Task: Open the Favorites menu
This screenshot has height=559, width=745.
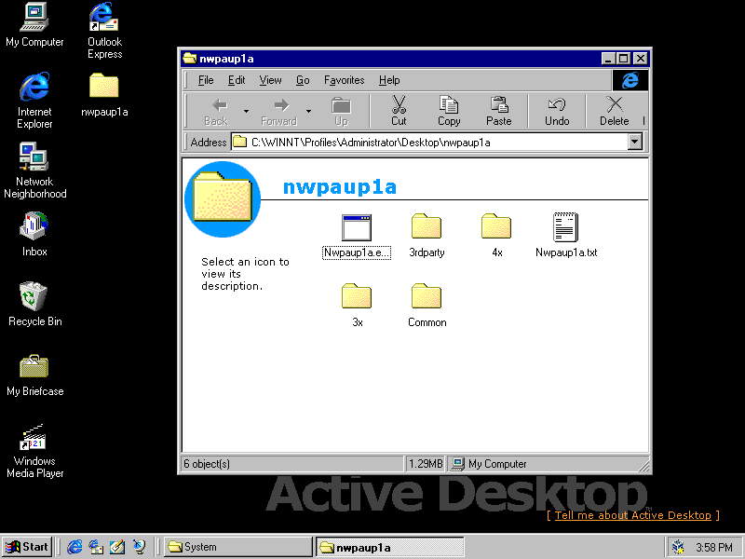Action: (x=344, y=80)
